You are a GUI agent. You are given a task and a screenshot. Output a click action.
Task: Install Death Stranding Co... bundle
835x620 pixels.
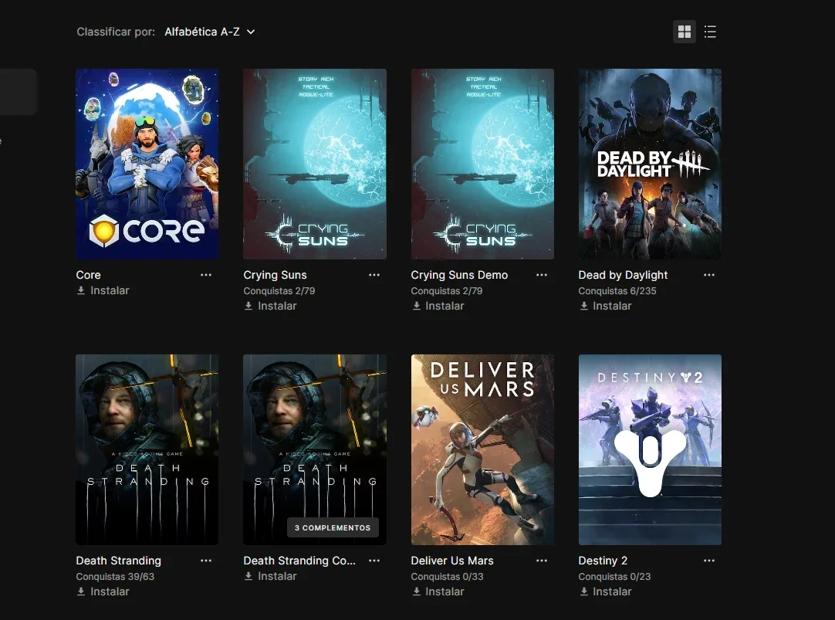click(271, 576)
